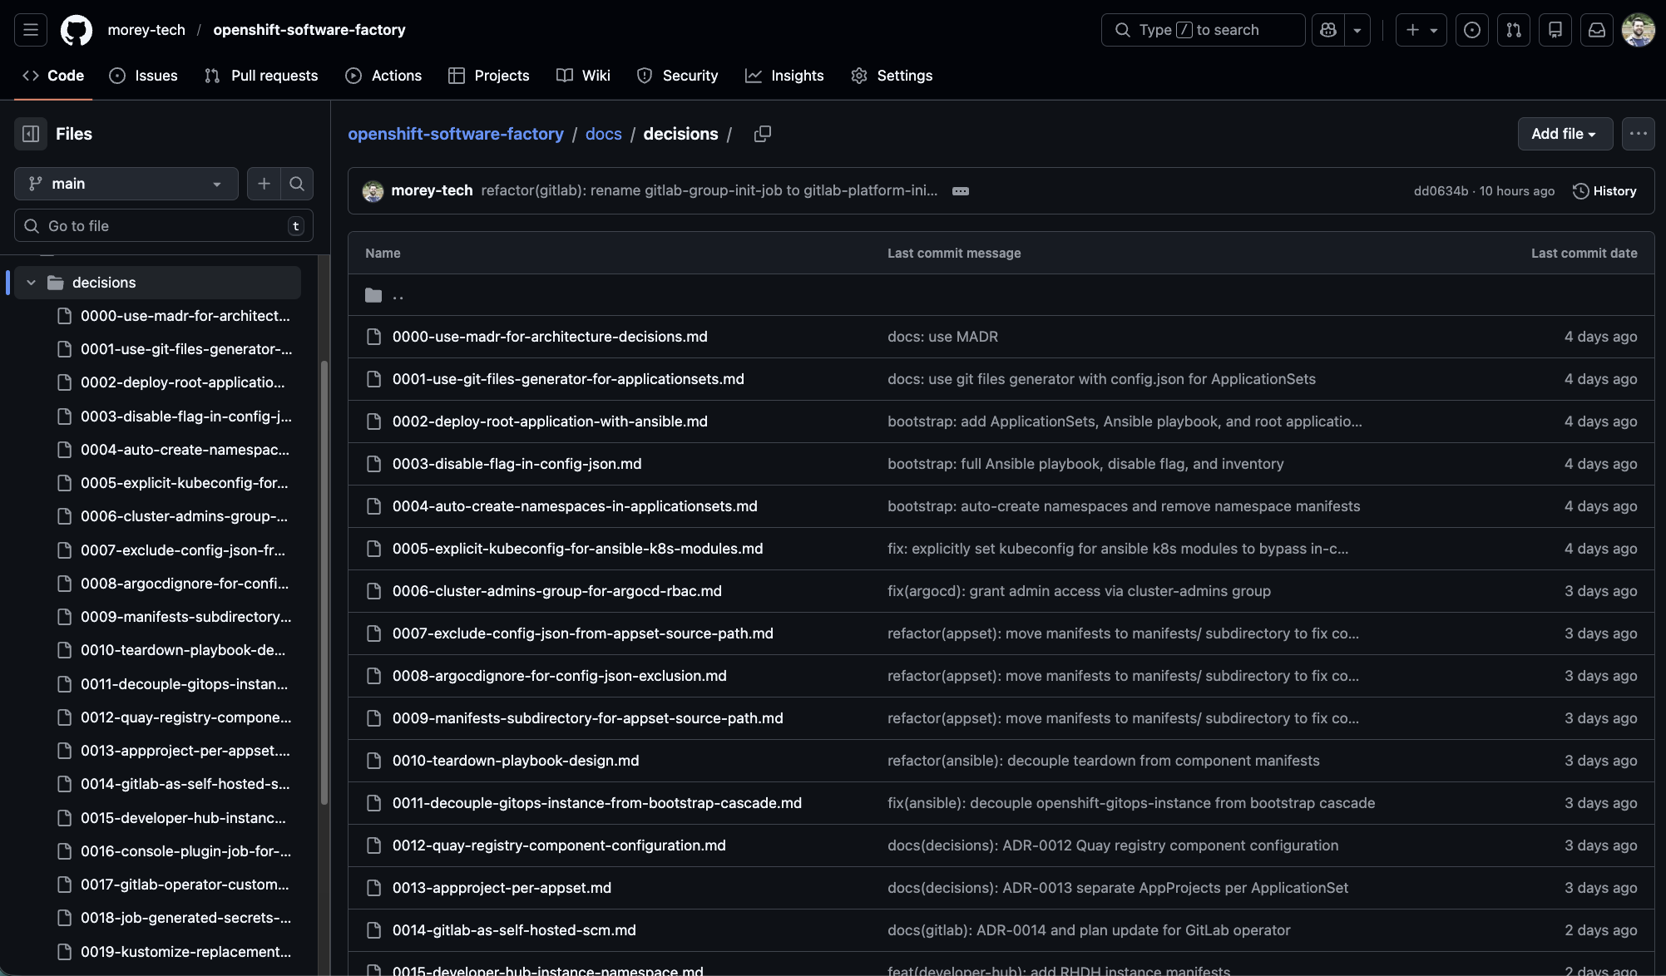1666x976 pixels.
Task: Expand commit message ellipsis icon
Action: point(960,190)
